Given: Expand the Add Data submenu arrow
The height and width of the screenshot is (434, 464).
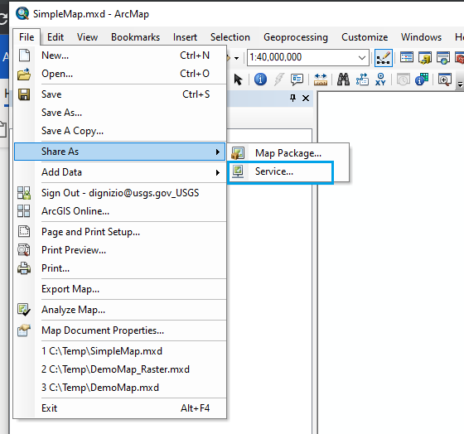Looking at the screenshot, I should tap(218, 172).
